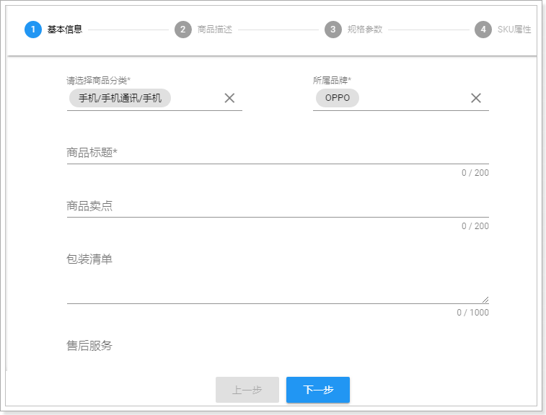Focus the 商品标题 input field
546x415 pixels.
point(278,153)
